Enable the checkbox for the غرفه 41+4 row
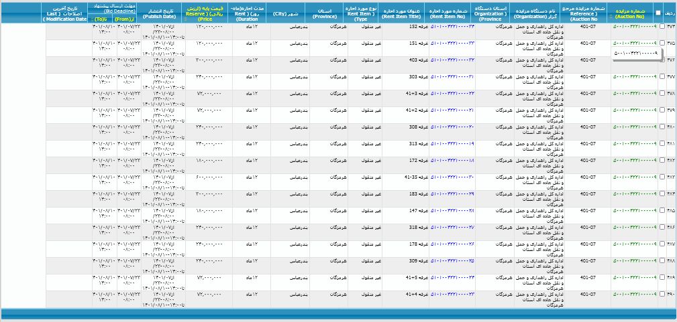Image resolution: width=677 pixels, height=322 pixels. point(662,295)
